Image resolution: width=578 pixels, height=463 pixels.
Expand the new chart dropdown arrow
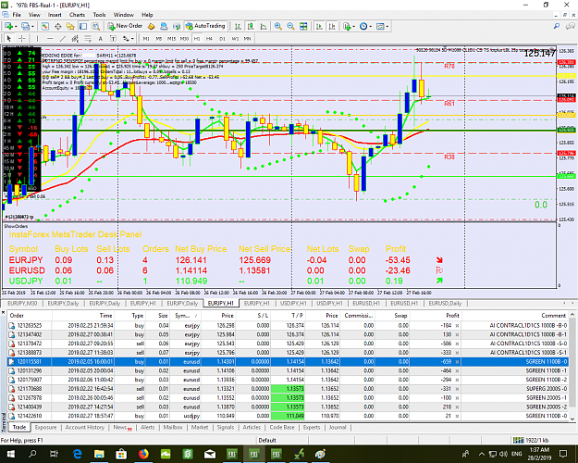pyautogui.click(x=16, y=27)
